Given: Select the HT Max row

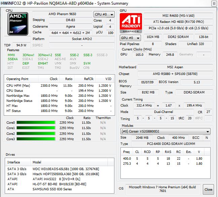Looking at the screenshot, I should [x=59, y=106].
